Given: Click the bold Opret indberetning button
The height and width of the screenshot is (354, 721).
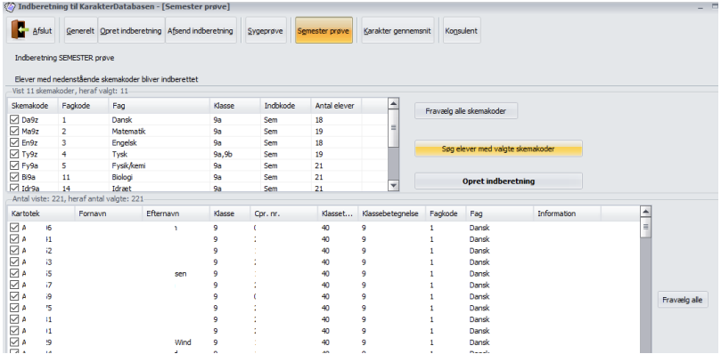Looking at the screenshot, I should click(x=498, y=181).
